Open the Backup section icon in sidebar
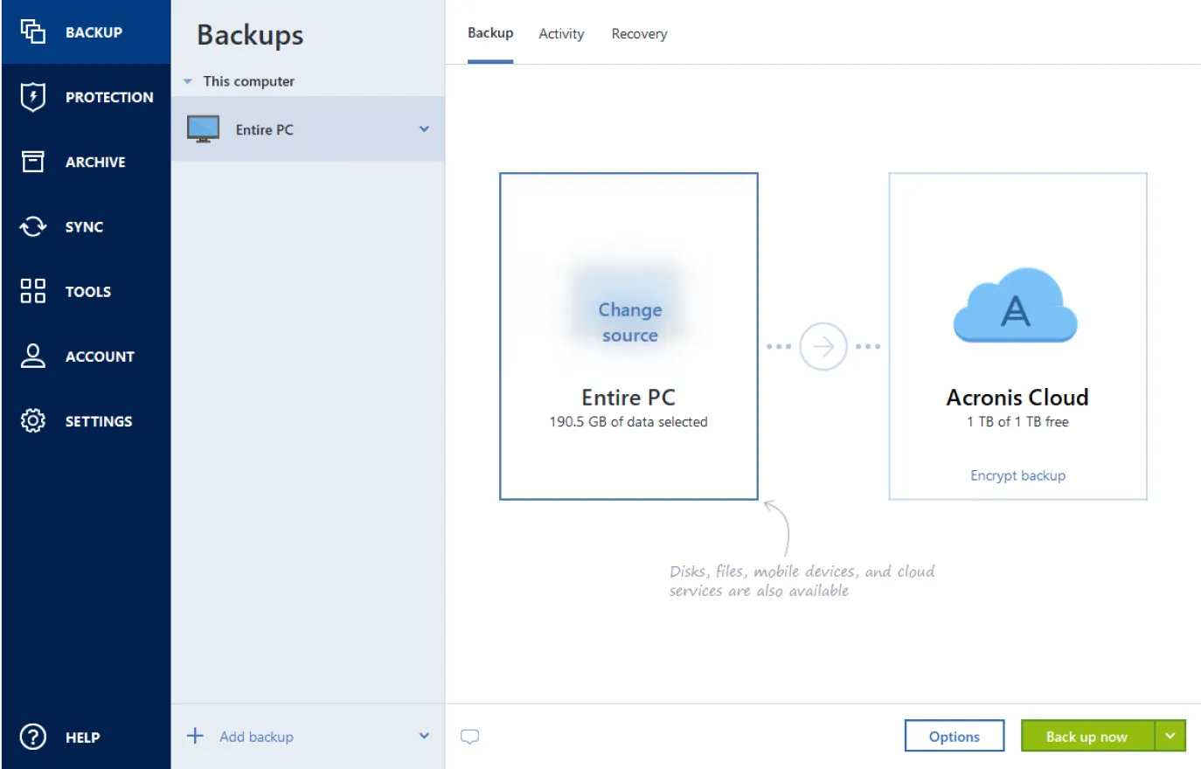 pos(32,31)
